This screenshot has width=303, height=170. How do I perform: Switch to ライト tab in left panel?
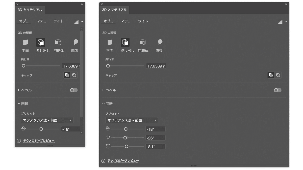pyautogui.click(x=59, y=21)
